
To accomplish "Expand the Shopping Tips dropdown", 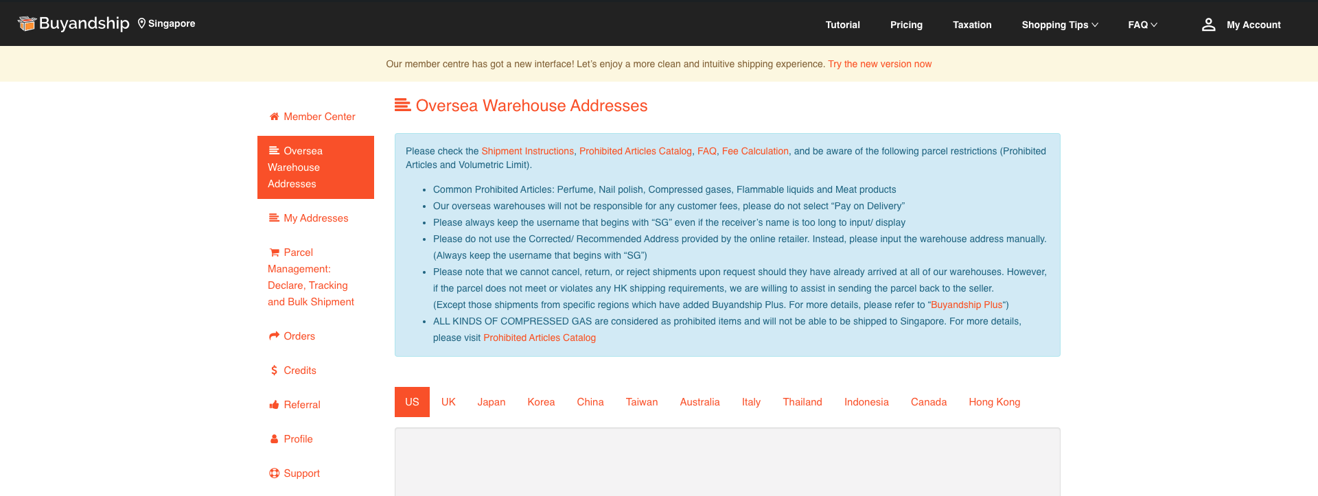I will click(1060, 25).
